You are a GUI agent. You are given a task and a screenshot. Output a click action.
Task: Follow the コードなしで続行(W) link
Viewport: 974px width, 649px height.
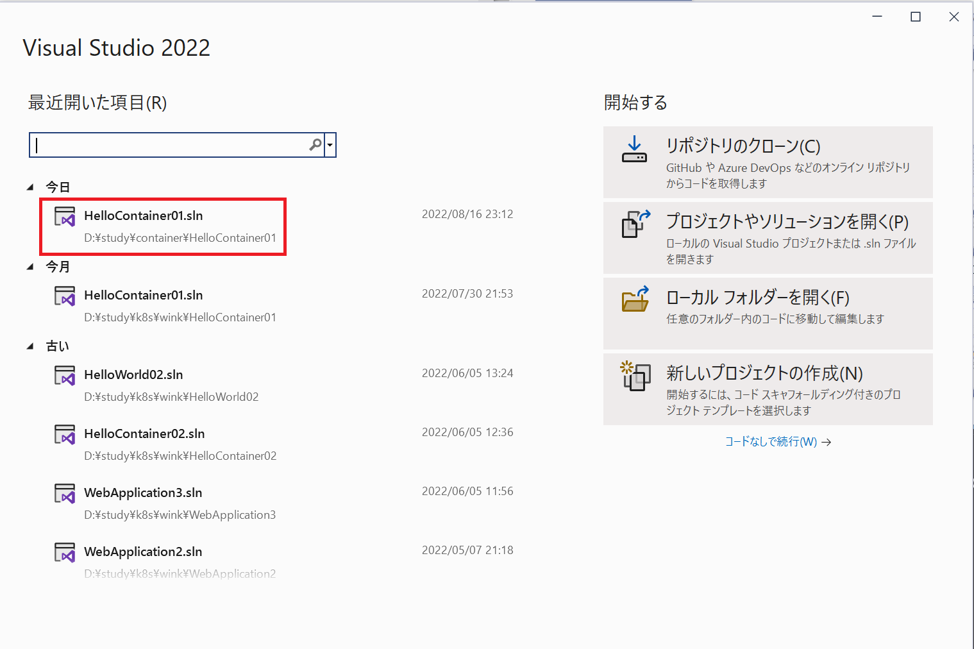pos(778,442)
